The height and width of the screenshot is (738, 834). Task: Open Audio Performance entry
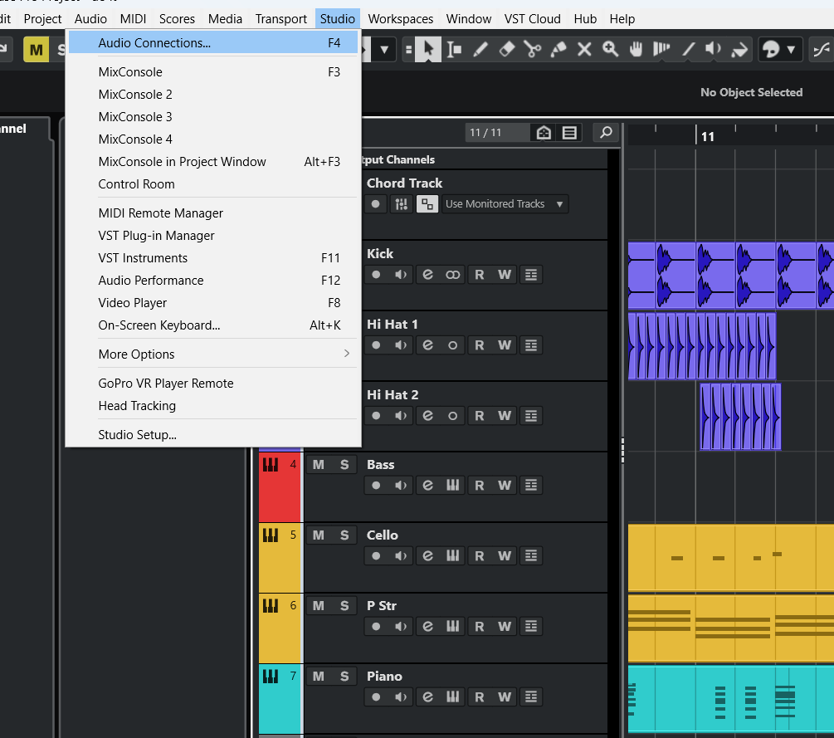pyautogui.click(x=212, y=281)
